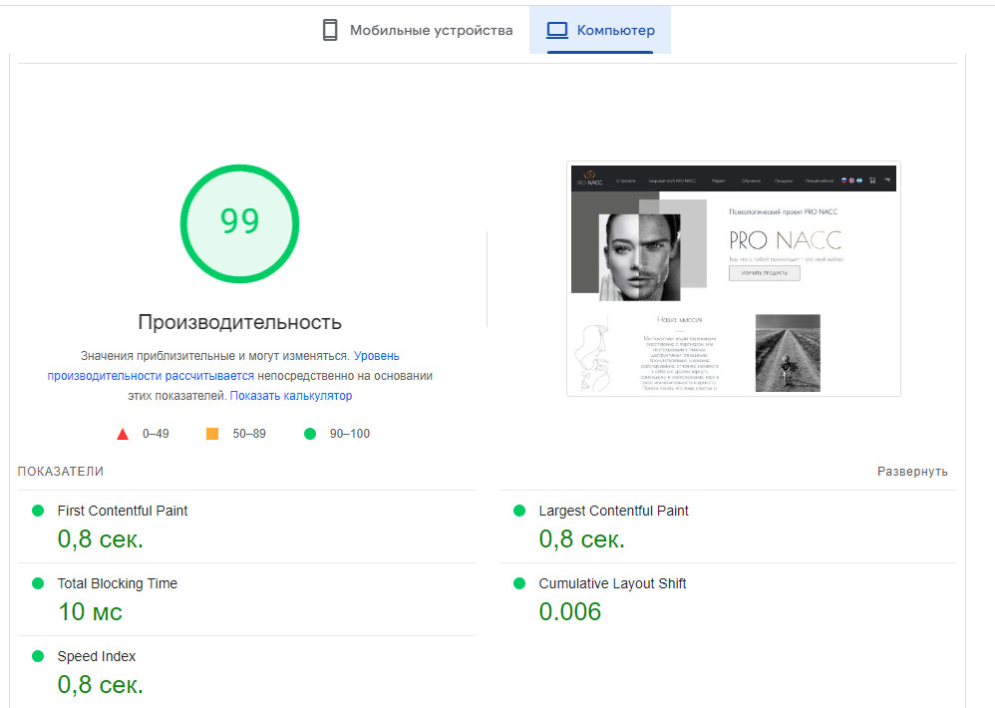Click the Speed Index green status dot
This screenshot has width=995, height=708.
(38, 656)
